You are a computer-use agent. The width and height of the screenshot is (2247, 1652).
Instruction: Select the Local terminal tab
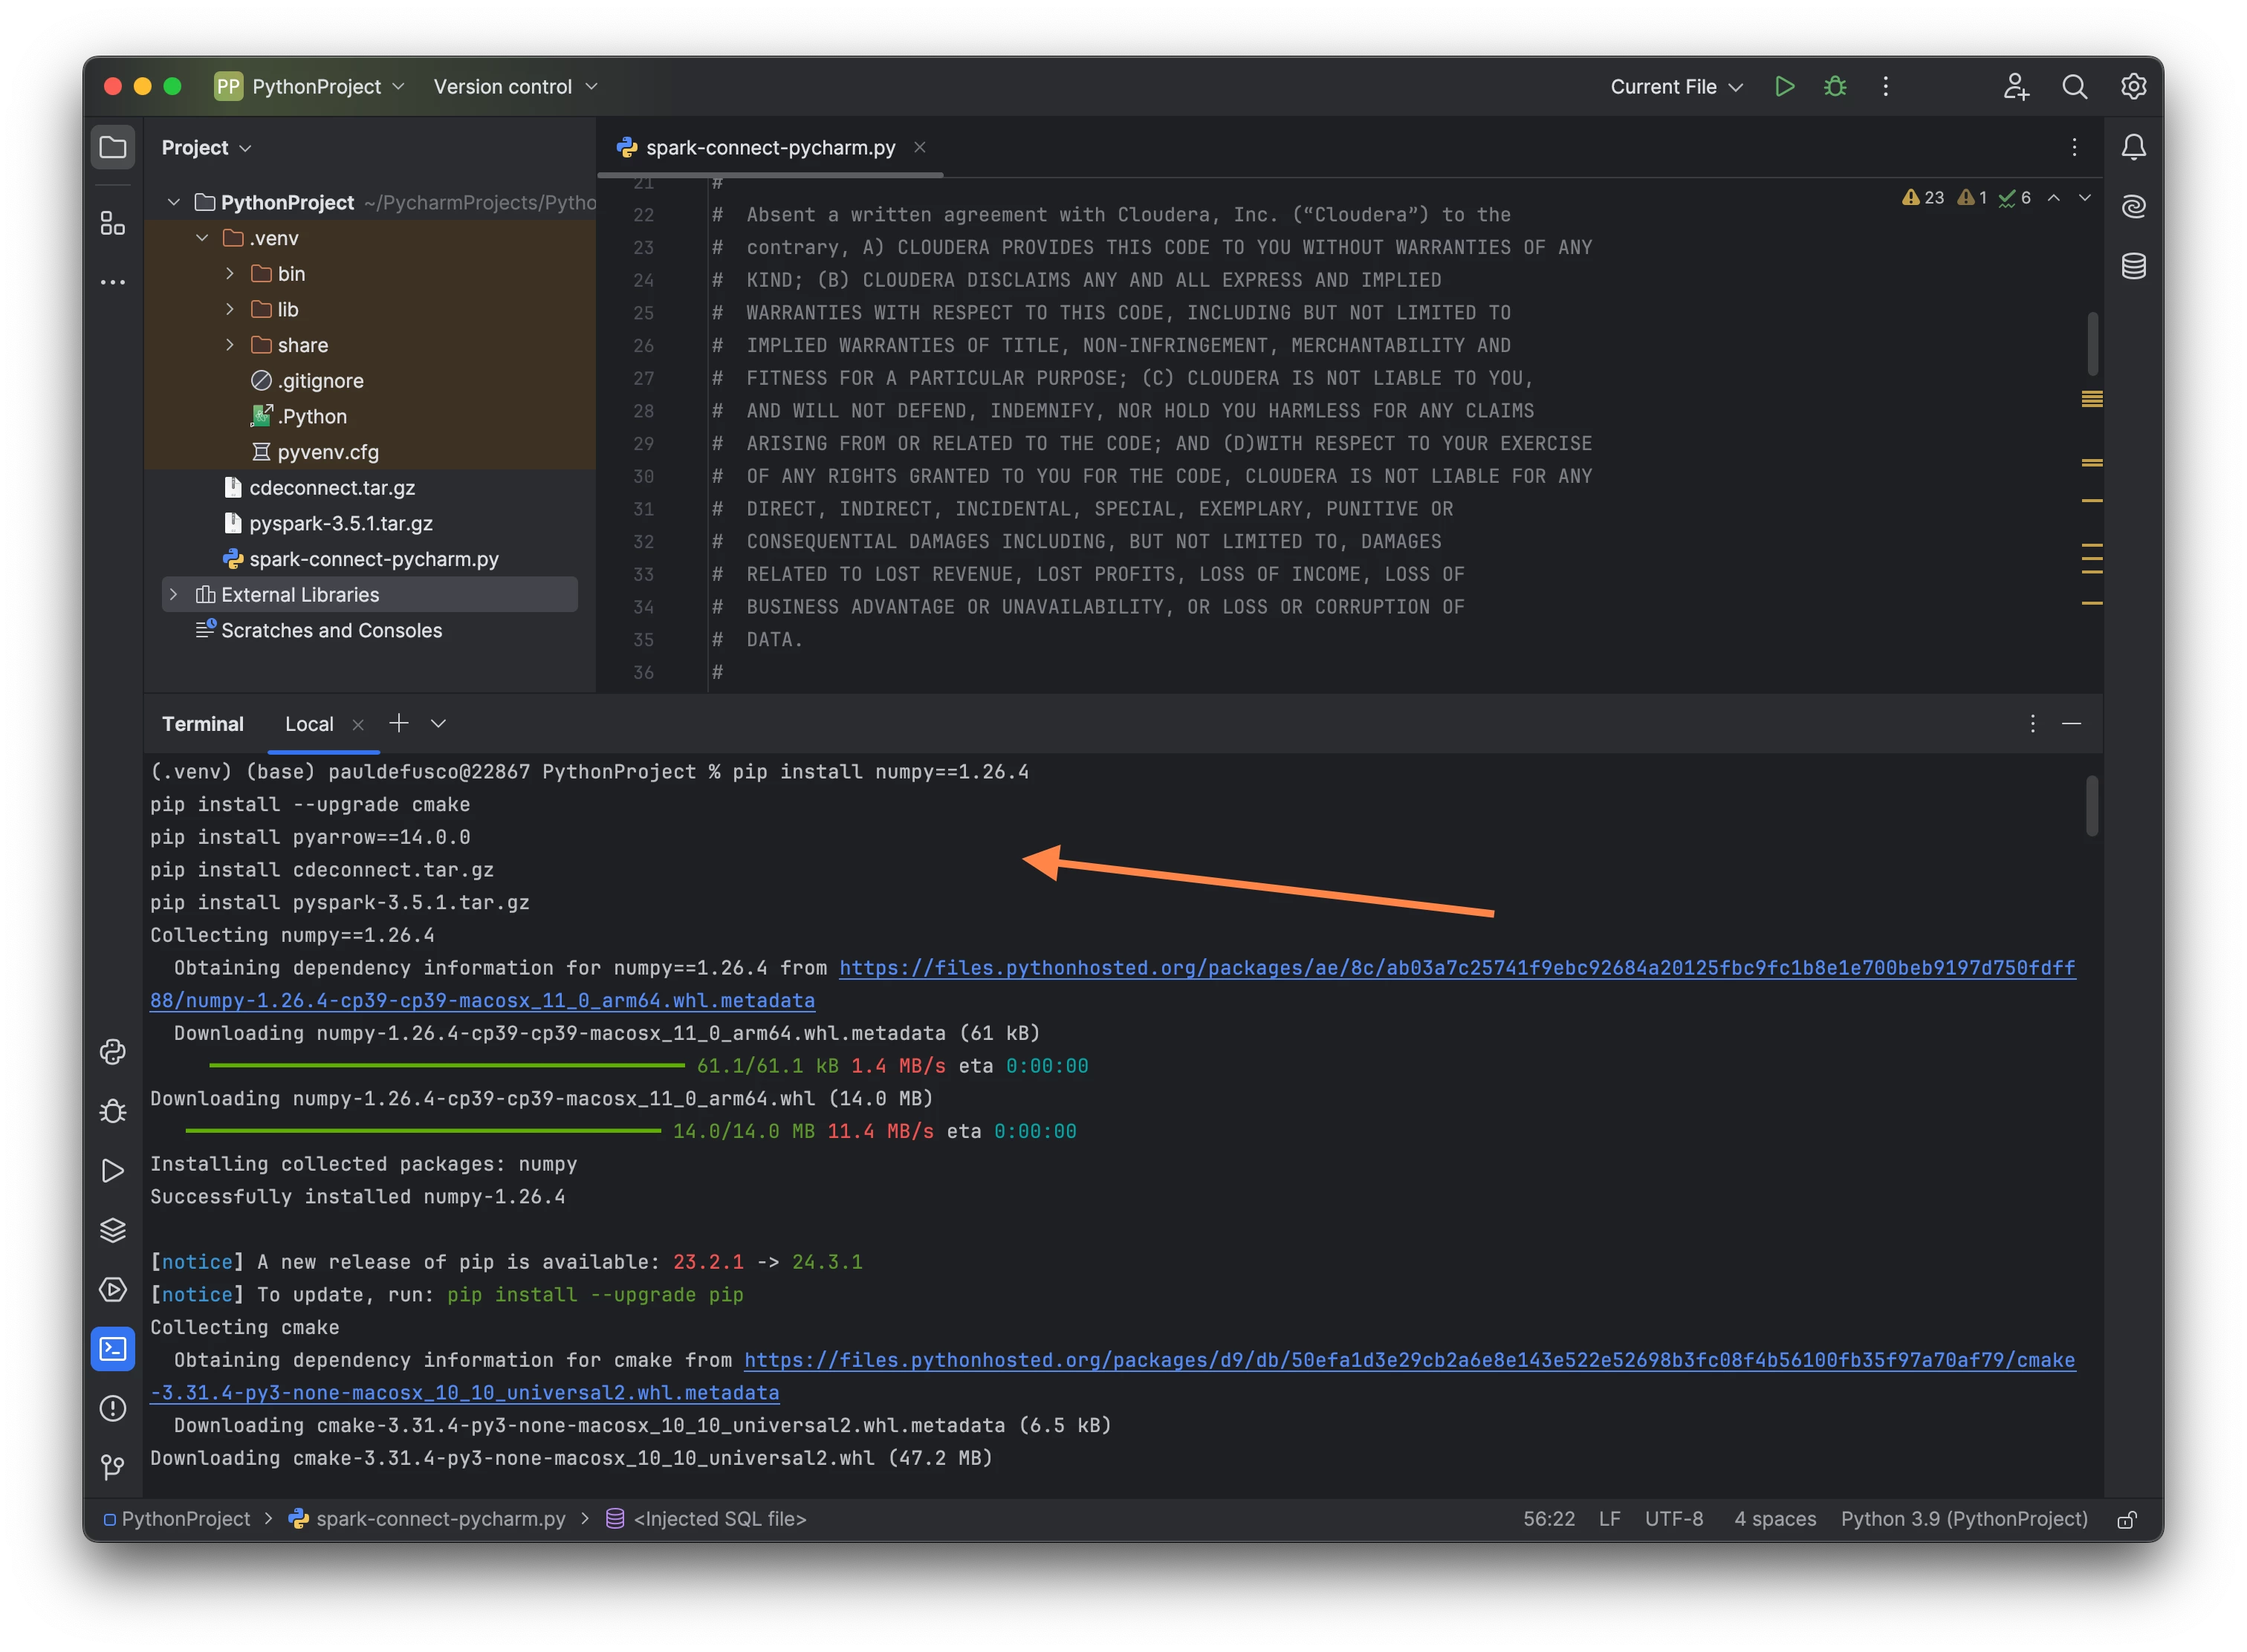[x=309, y=725]
